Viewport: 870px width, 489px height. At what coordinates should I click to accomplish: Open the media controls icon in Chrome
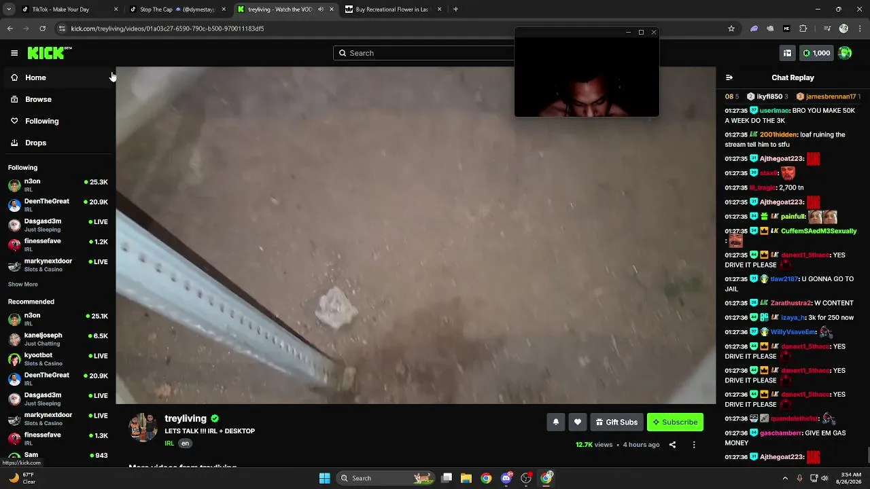827,29
